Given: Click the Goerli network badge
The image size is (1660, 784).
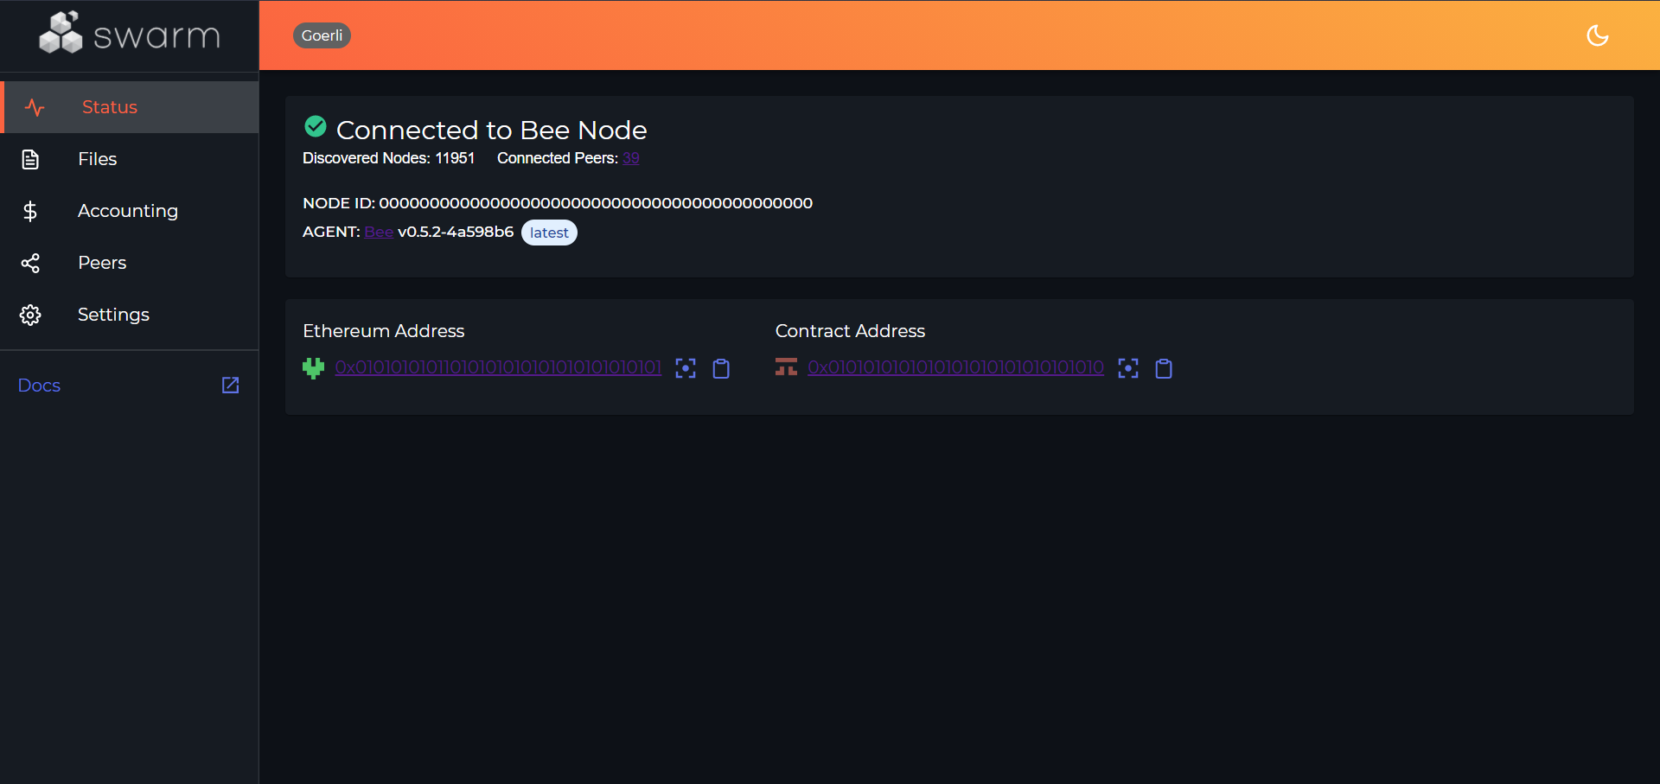Looking at the screenshot, I should (x=322, y=35).
